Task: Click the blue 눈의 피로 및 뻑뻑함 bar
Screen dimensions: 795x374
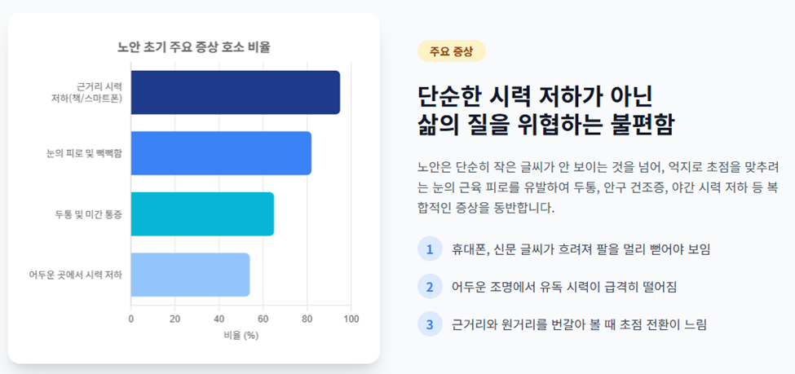Action: [221, 153]
